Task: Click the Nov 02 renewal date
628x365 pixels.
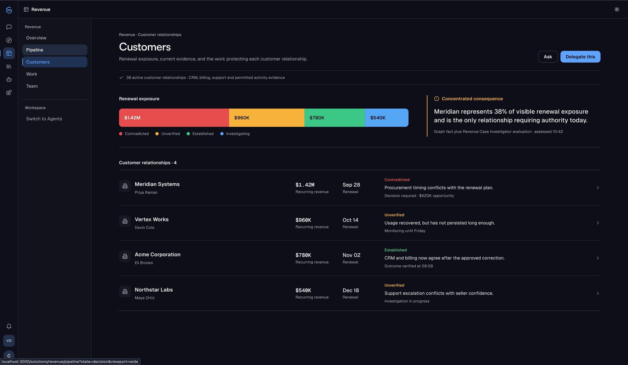Action: (x=351, y=255)
